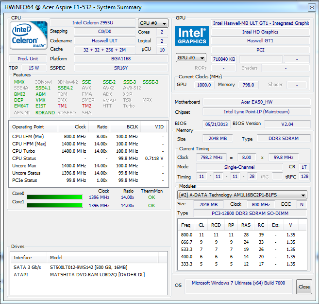Click the Intel HD Graphics field
Image resolution: width=319 pixels, height=304 pixels.
coord(260,32)
